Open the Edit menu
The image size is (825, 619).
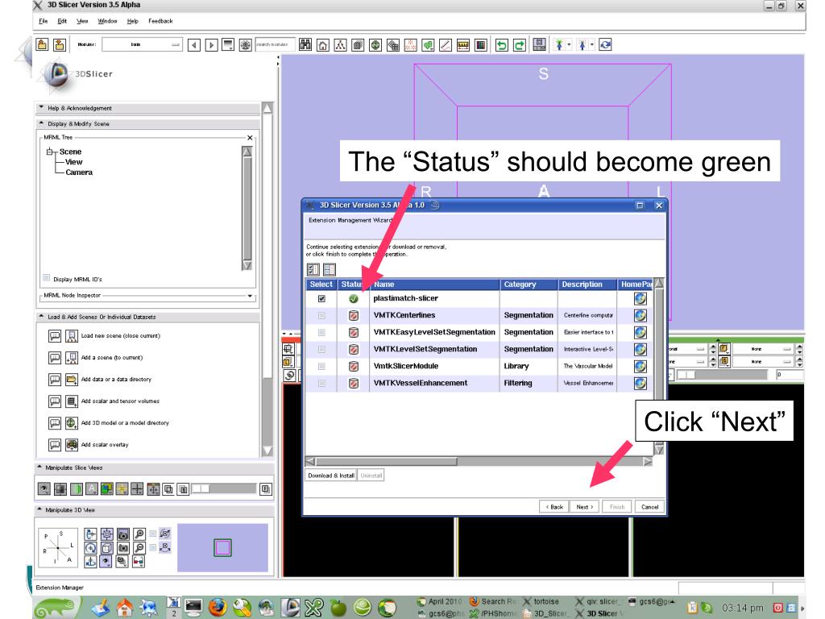point(62,21)
